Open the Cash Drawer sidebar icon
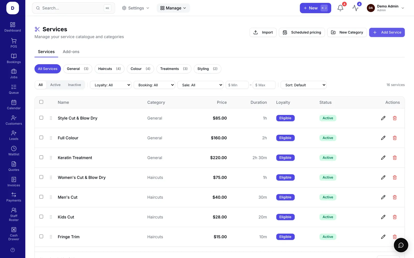 pos(14,230)
